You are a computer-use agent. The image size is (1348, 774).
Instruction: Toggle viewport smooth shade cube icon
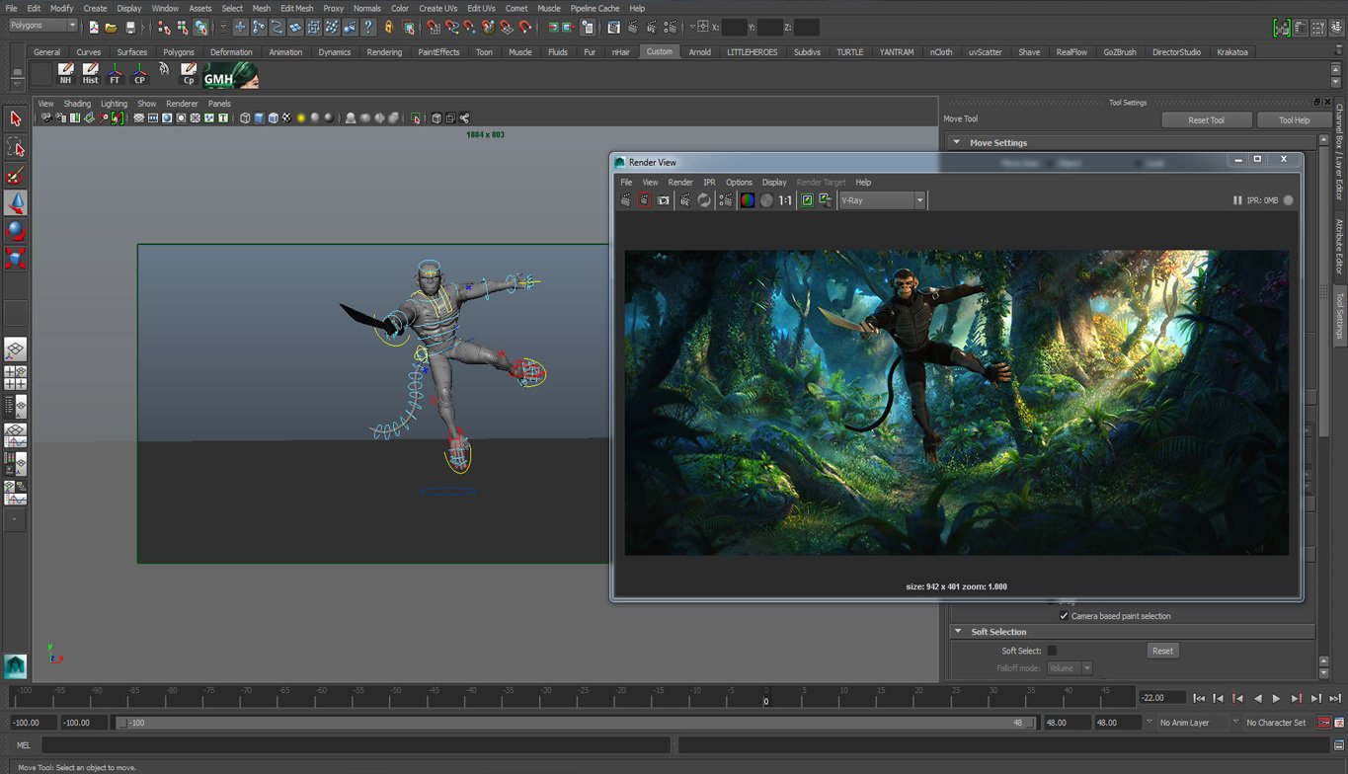[x=259, y=117]
